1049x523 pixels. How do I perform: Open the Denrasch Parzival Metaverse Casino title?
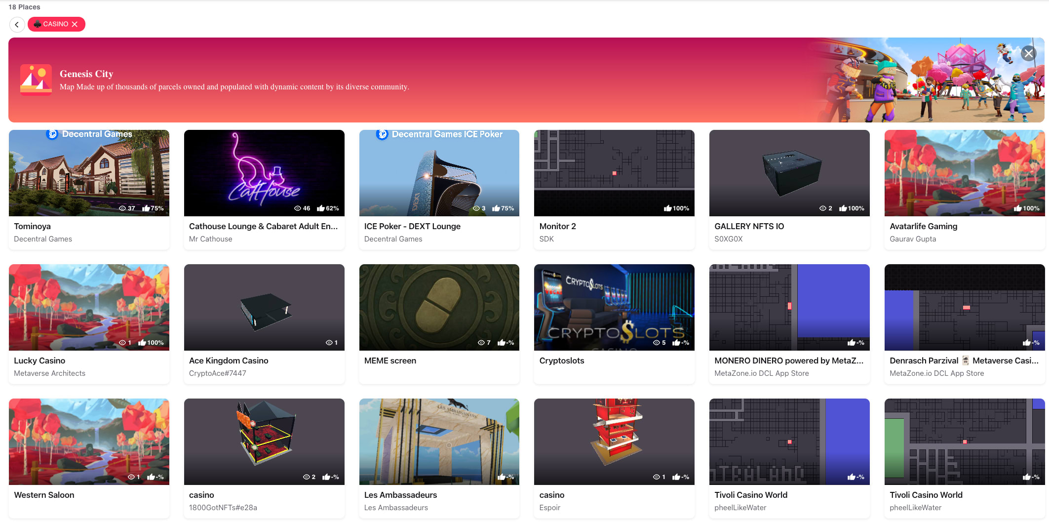coord(964,361)
